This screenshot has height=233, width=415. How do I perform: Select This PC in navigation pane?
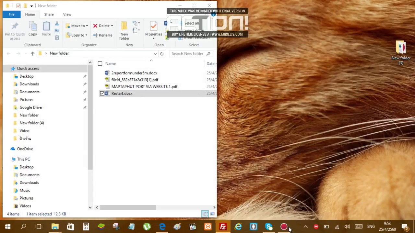[23, 159]
